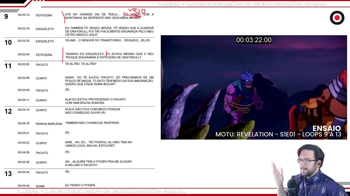Click the line 'ATÉ NO GRANDE DIA DE TEELA...'
Viewport: 350px width, 196px height.
tap(109, 16)
